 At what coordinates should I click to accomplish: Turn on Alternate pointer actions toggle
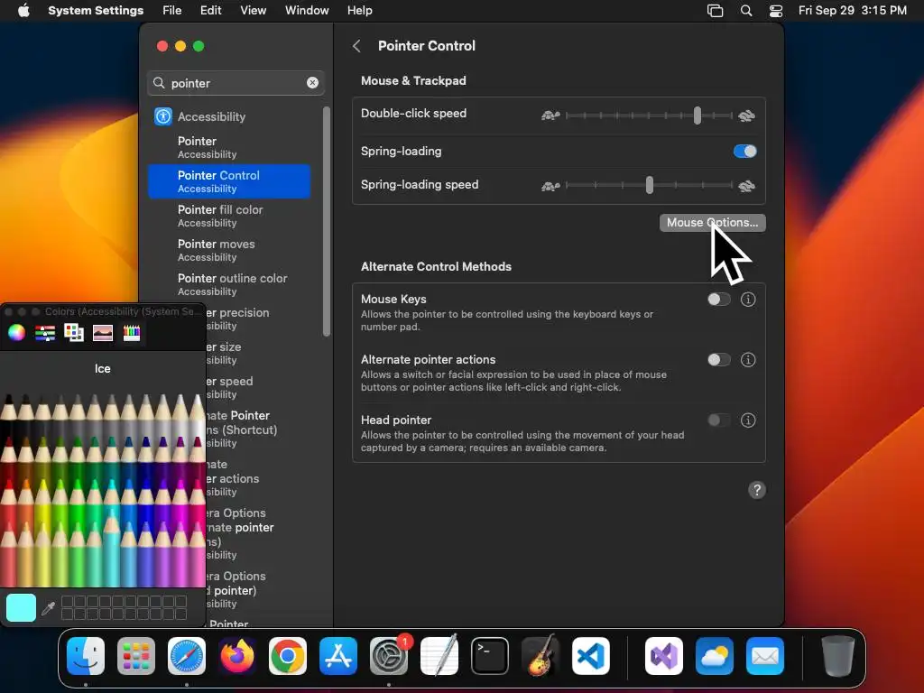[x=719, y=359]
